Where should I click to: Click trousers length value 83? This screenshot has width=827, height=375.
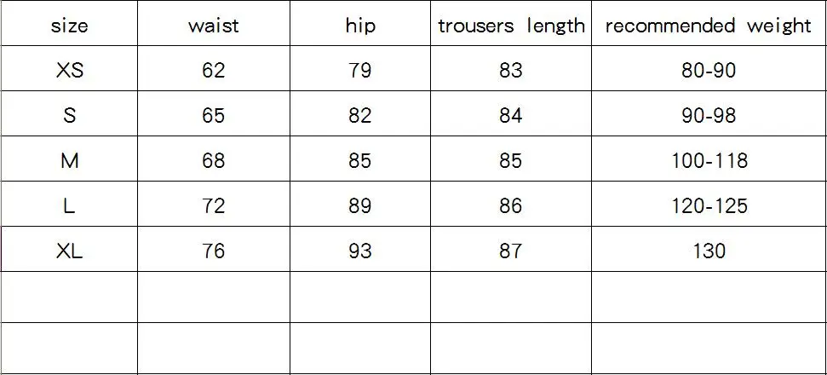click(x=511, y=68)
